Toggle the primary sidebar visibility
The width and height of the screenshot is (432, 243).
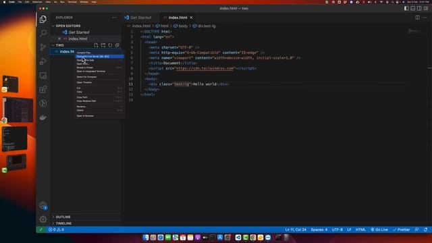[406, 9]
